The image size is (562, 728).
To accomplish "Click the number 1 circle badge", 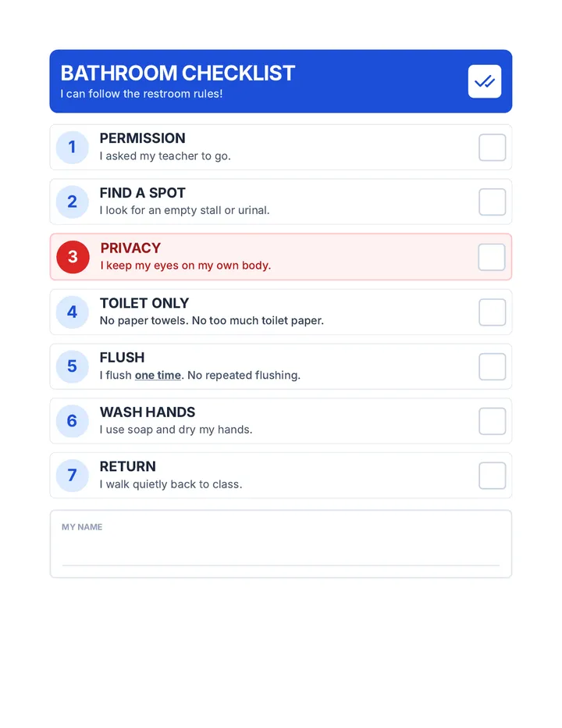I will coord(72,147).
